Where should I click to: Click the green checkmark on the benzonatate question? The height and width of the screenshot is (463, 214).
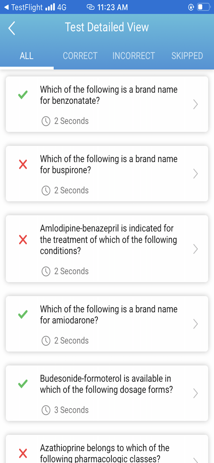22,95
